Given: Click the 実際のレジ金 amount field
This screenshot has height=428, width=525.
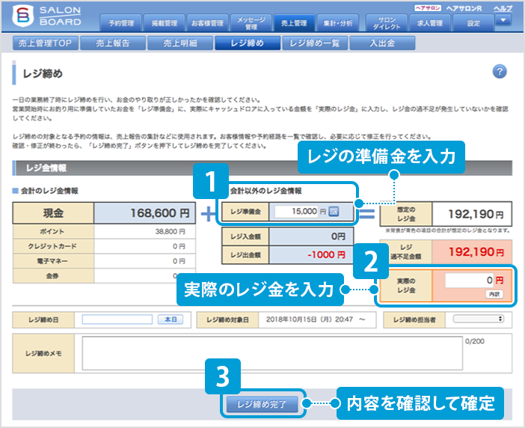Looking at the screenshot, I should click(x=469, y=280).
